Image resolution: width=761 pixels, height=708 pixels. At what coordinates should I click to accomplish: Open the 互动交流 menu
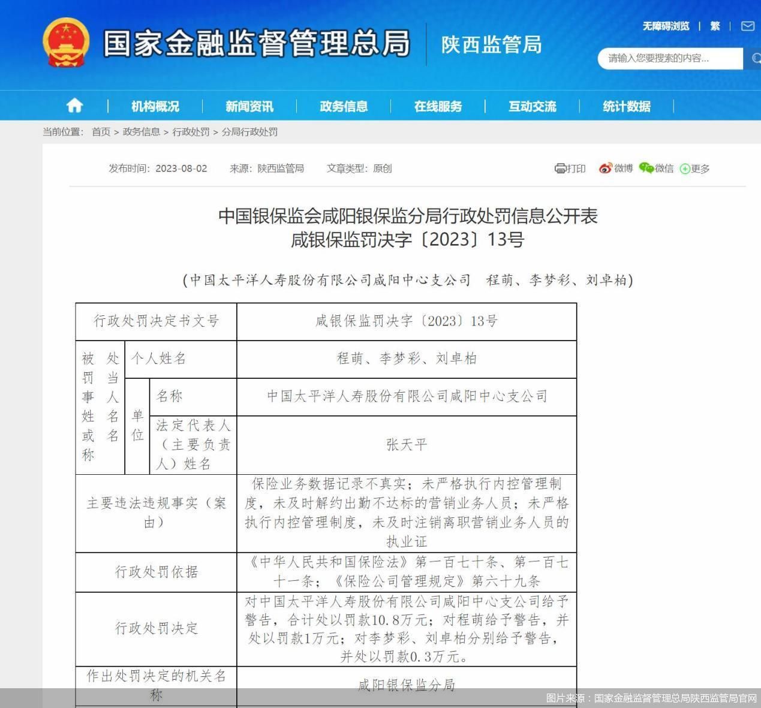coord(532,106)
